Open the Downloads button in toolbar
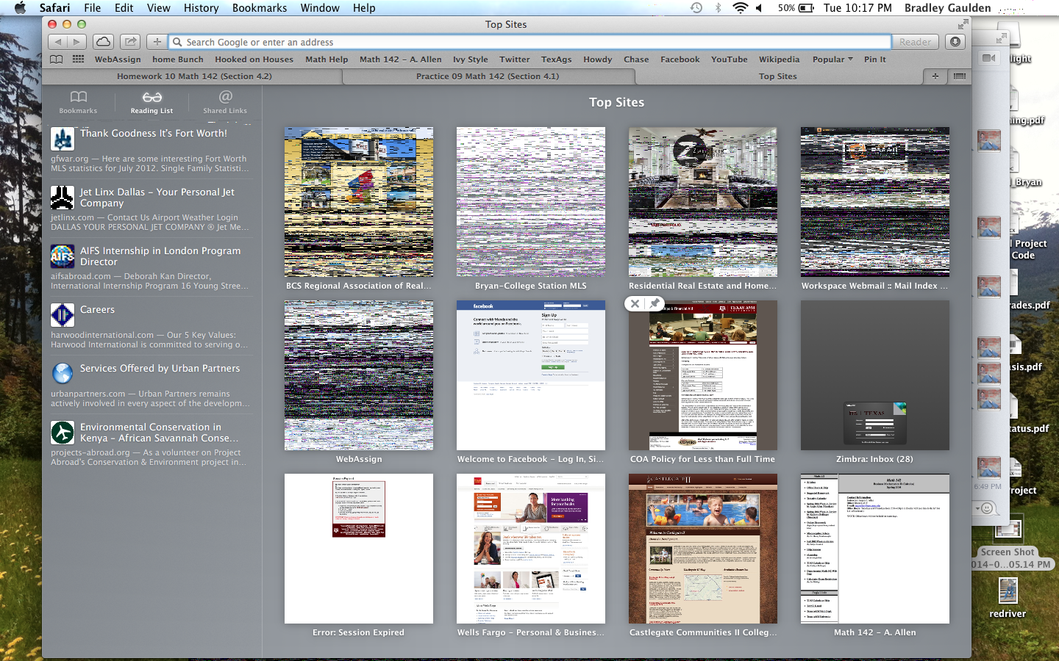This screenshot has height=661, width=1059. pyautogui.click(x=955, y=42)
